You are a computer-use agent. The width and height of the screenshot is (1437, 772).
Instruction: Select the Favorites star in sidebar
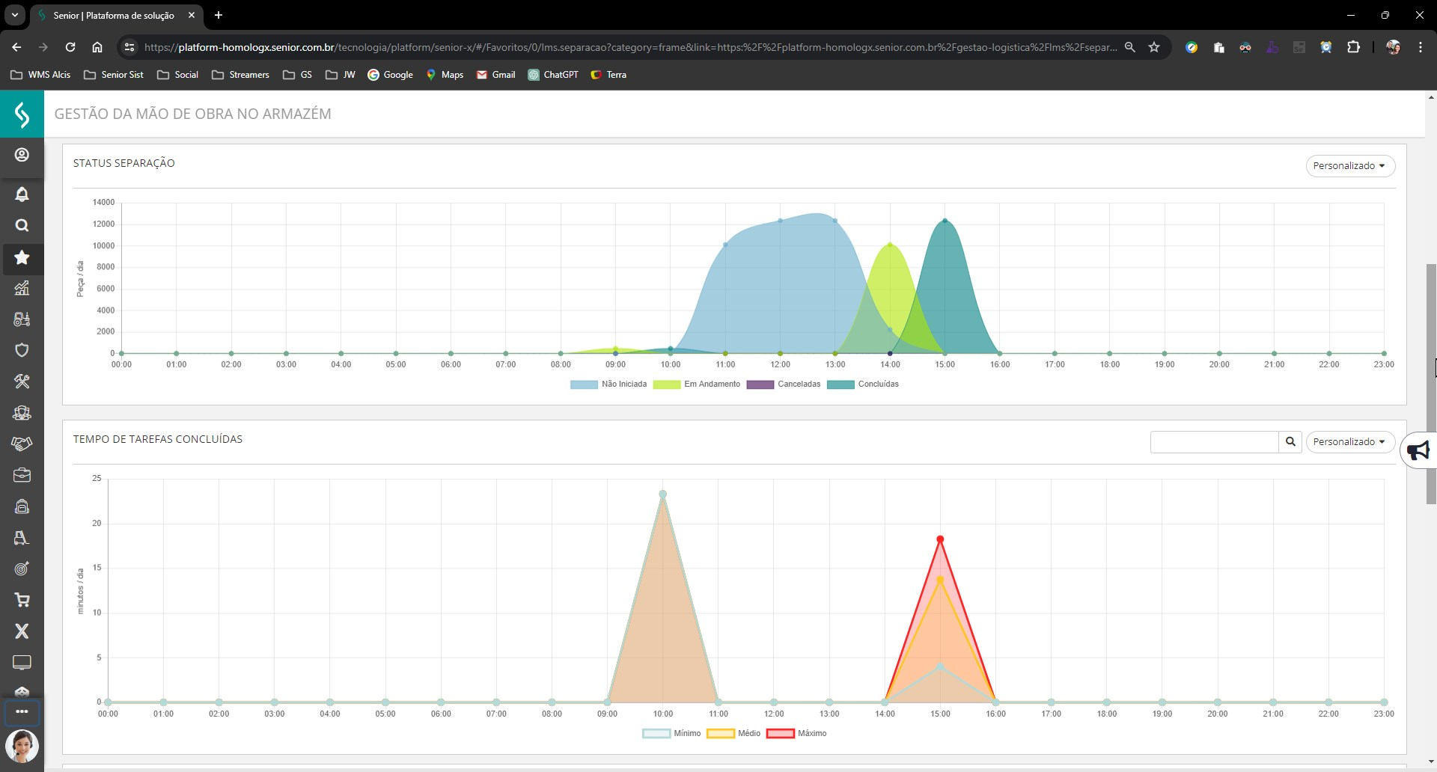pyautogui.click(x=22, y=257)
